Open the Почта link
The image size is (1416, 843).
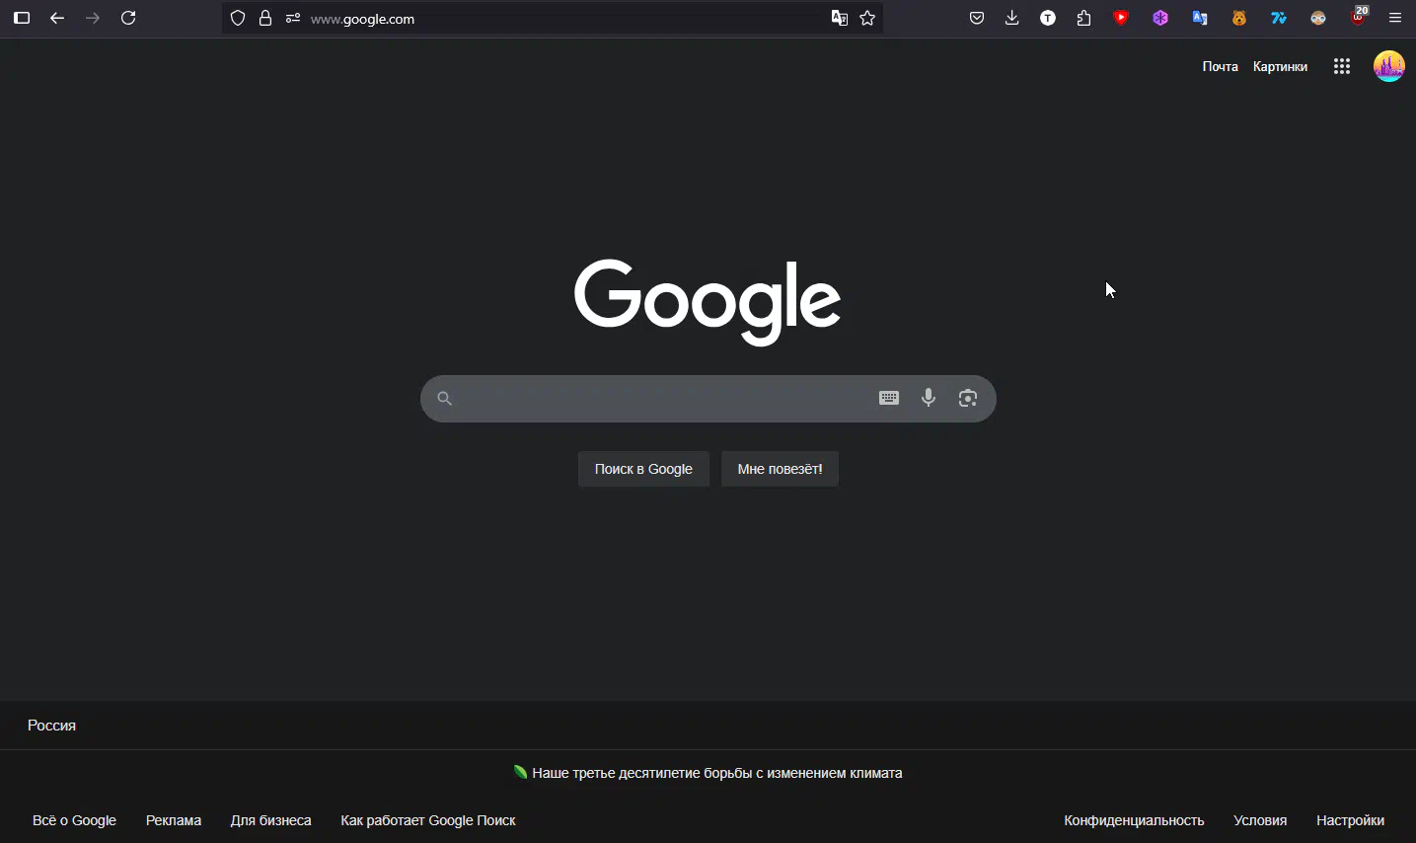pyautogui.click(x=1220, y=66)
